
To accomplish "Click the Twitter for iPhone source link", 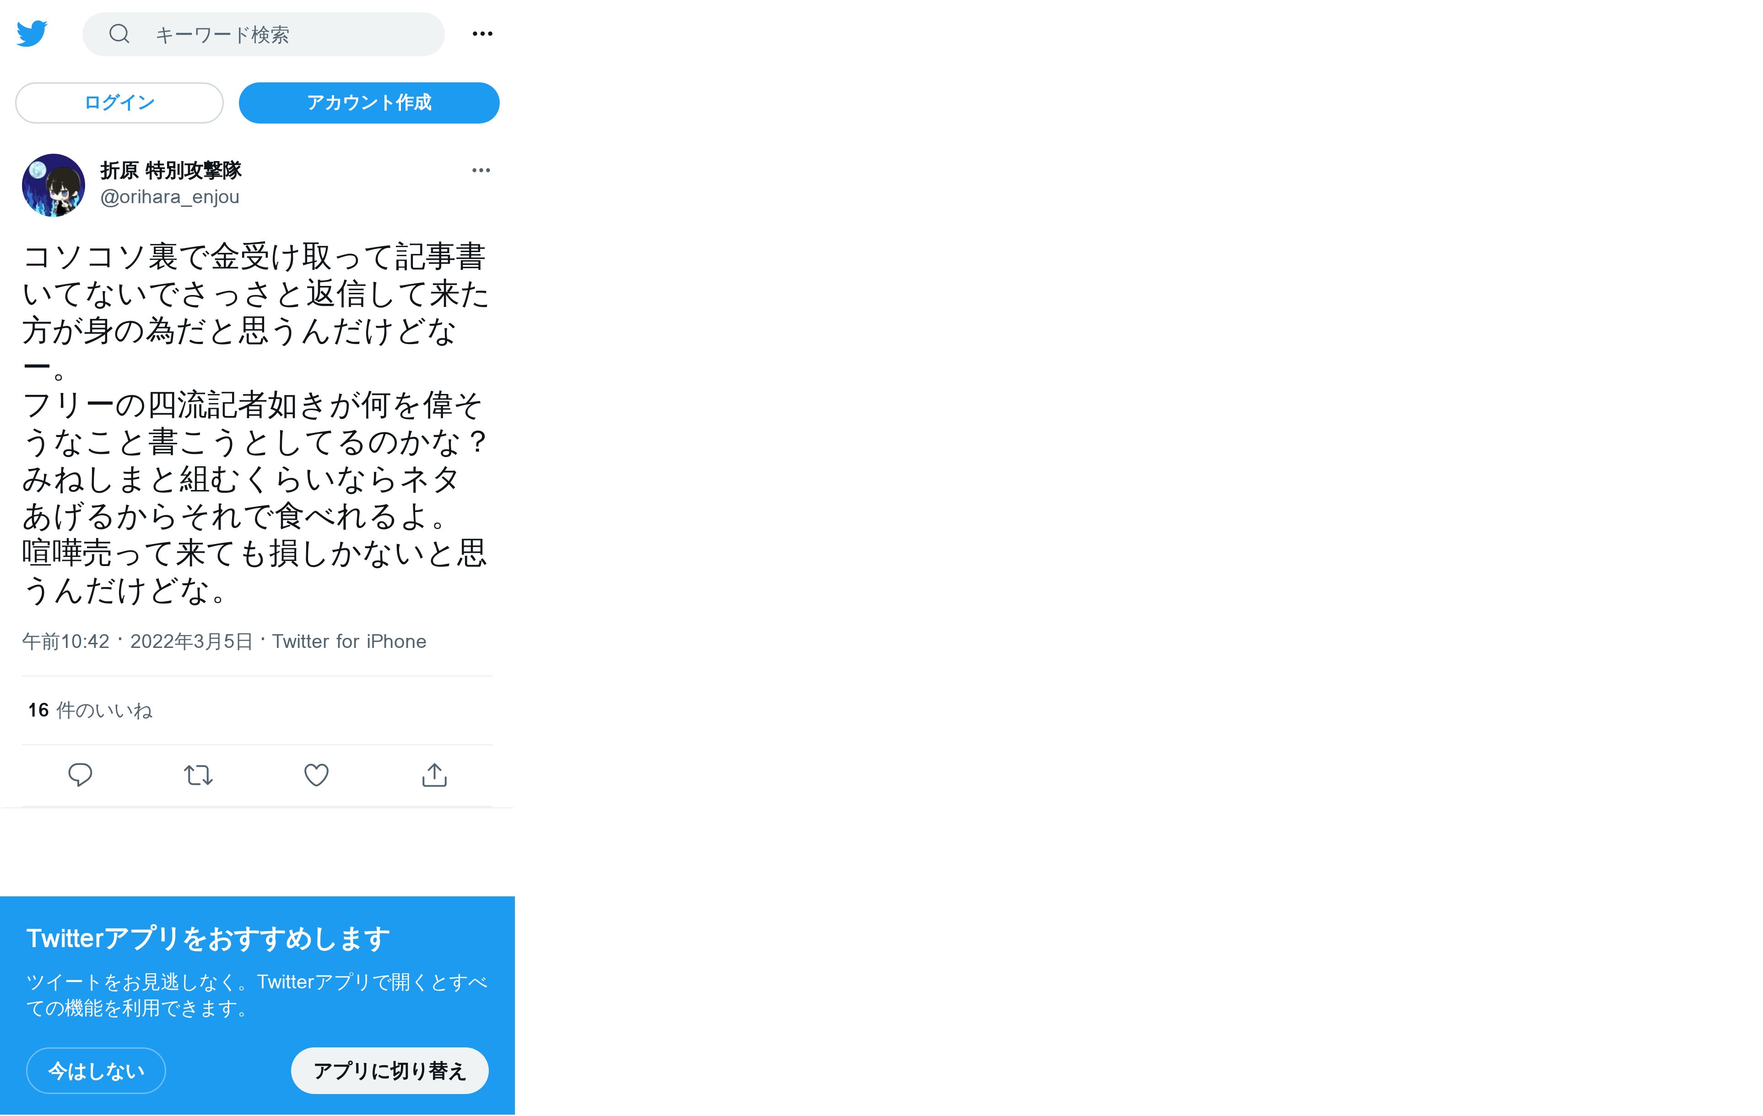I will point(349,642).
